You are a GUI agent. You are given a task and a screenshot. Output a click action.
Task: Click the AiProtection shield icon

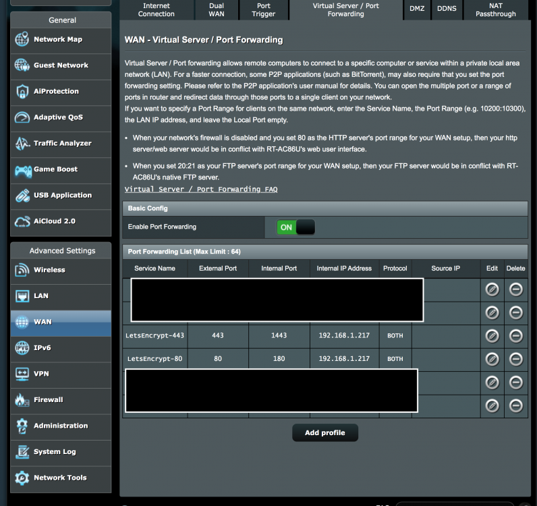coord(22,92)
